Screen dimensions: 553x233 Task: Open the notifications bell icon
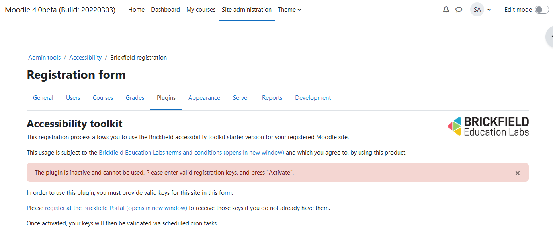446,10
